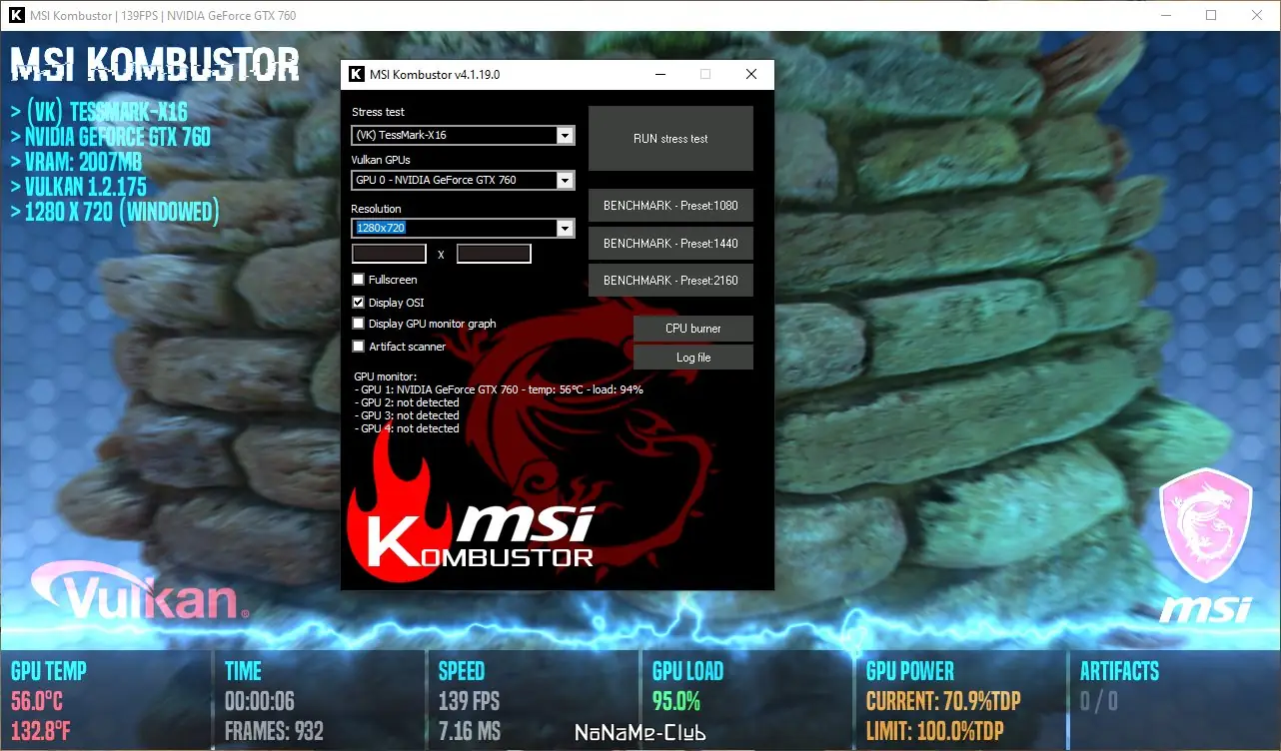The height and width of the screenshot is (751, 1281).
Task: Click the K app icon in main window title bar
Action: coord(16,16)
